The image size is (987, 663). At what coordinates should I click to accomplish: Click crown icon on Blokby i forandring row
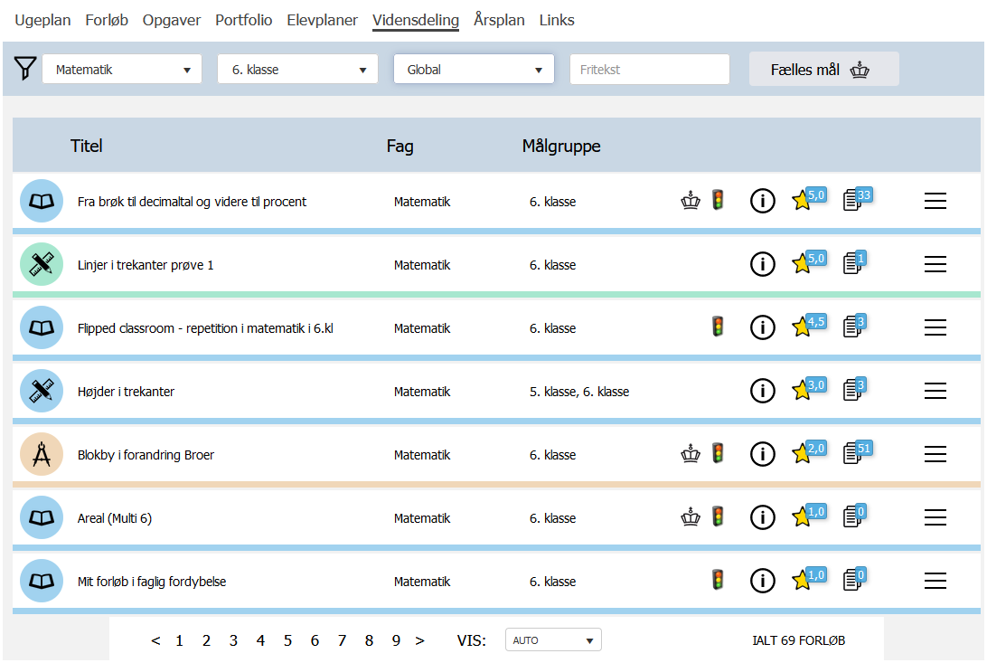coord(691,453)
